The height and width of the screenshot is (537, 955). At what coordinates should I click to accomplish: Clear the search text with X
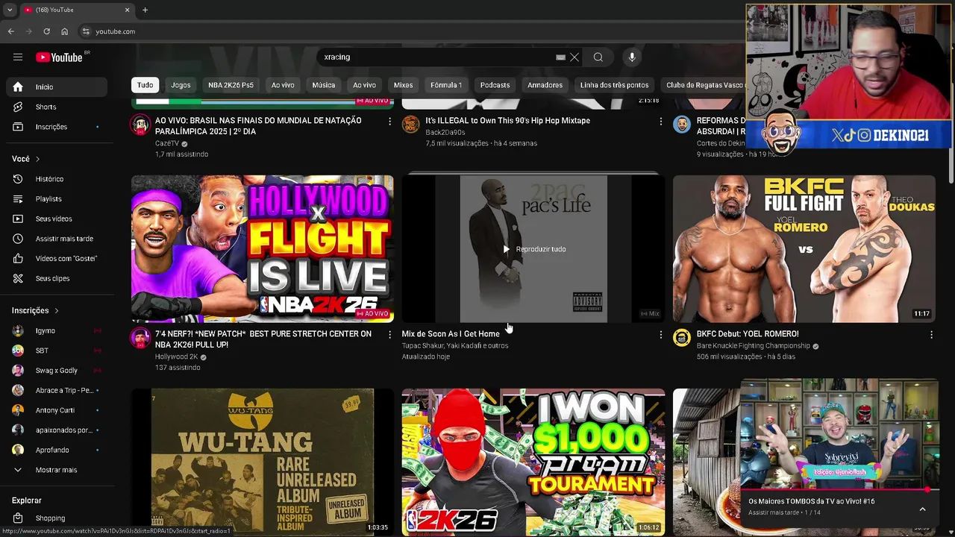click(574, 57)
